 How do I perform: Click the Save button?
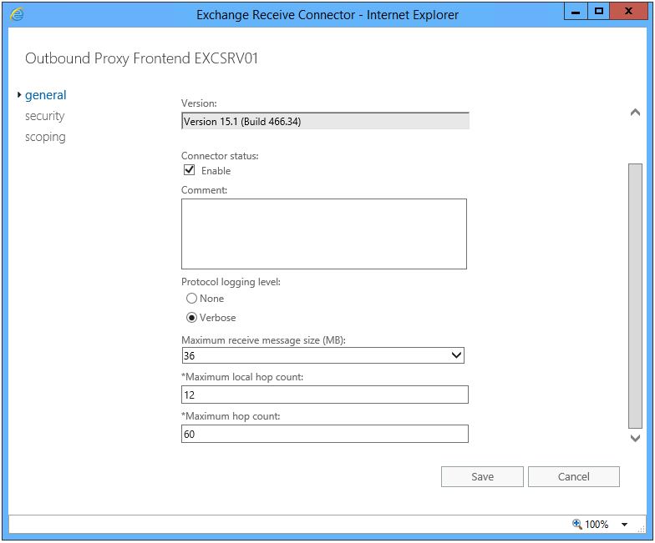click(x=482, y=476)
